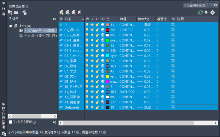
Task: Click the plot printer icon for layer 06_設備
Action: click(x=103, y=66)
